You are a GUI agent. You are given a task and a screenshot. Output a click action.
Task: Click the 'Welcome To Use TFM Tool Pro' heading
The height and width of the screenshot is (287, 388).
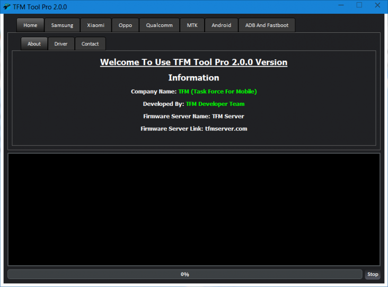tap(194, 62)
